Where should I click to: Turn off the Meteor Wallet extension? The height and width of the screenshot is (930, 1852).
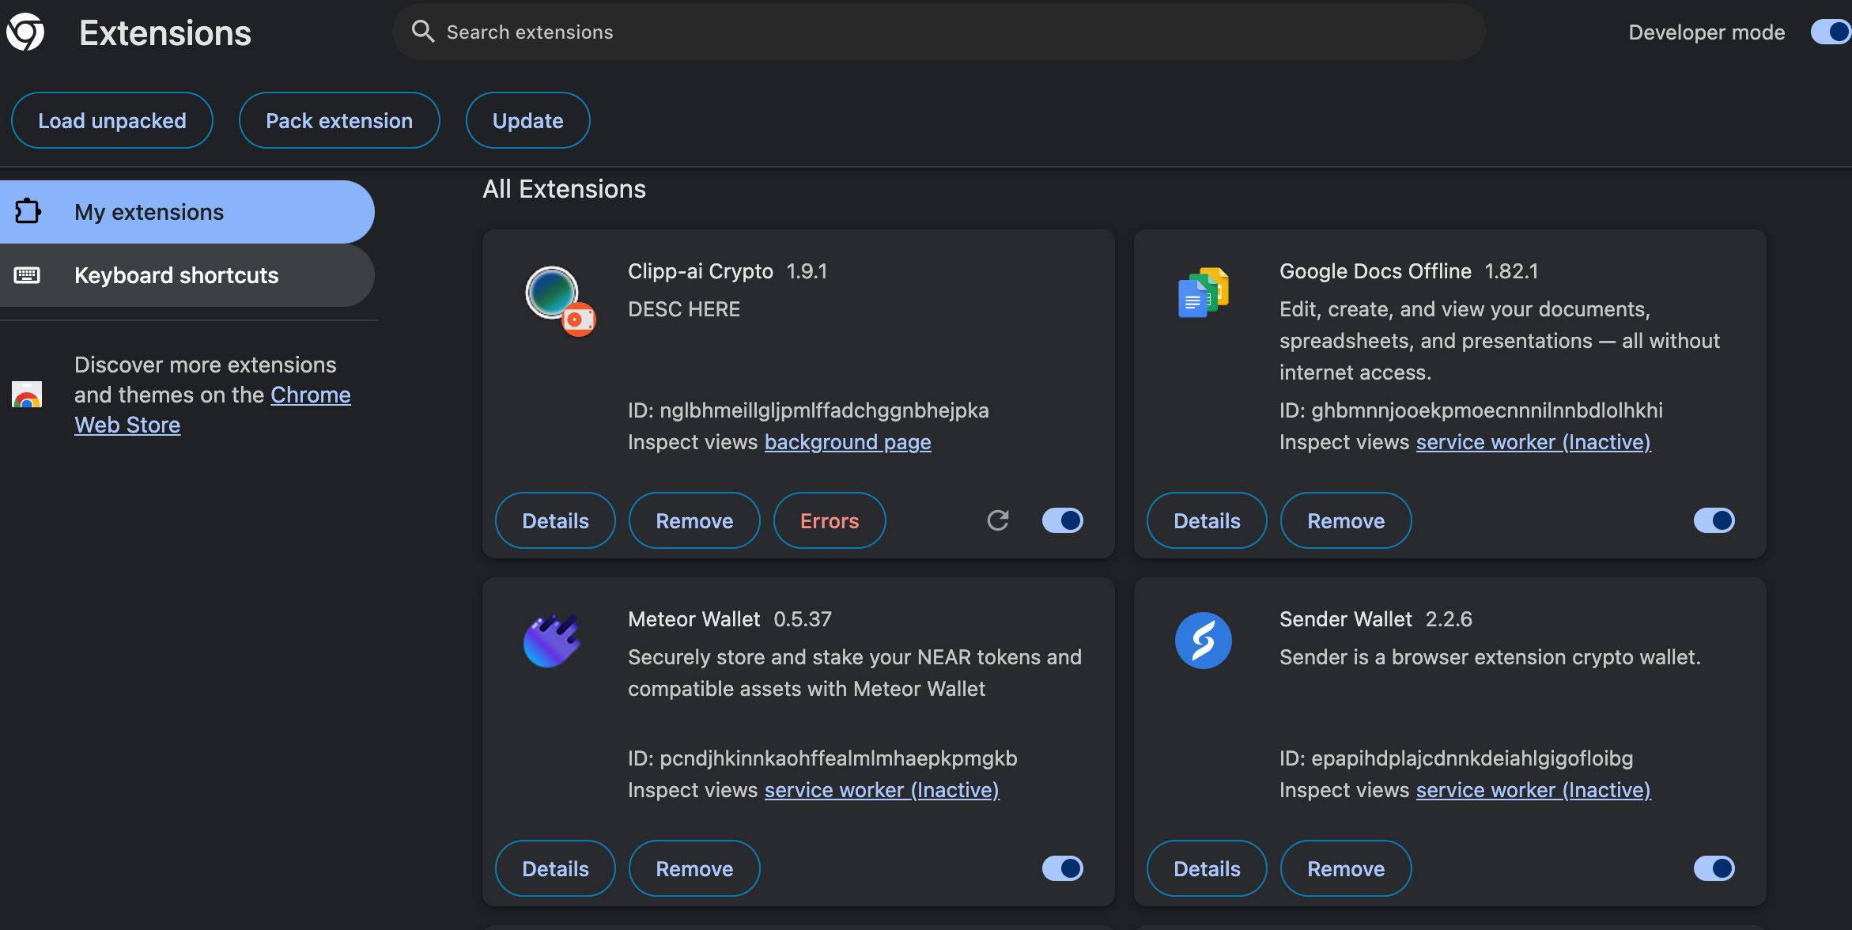1063,868
